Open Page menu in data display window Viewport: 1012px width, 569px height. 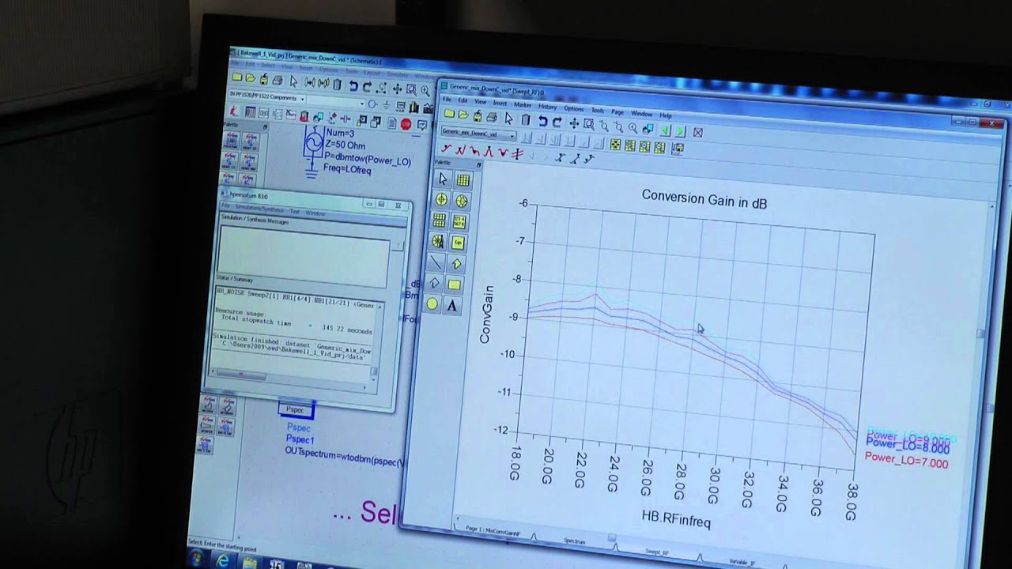click(x=617, y=112)
